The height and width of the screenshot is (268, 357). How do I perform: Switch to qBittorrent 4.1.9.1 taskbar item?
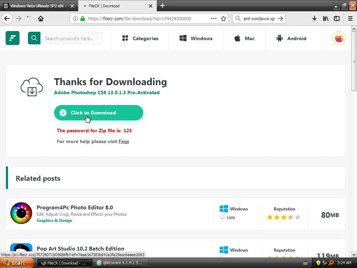tap(121, 263)
